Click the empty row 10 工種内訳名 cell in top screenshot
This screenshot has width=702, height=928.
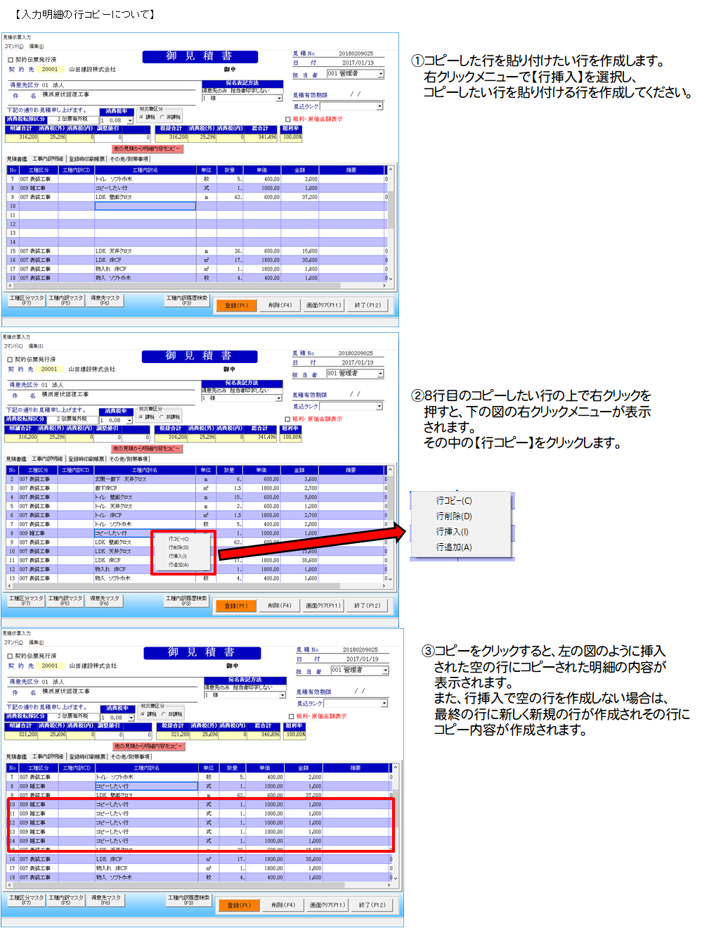coord(145,206)
